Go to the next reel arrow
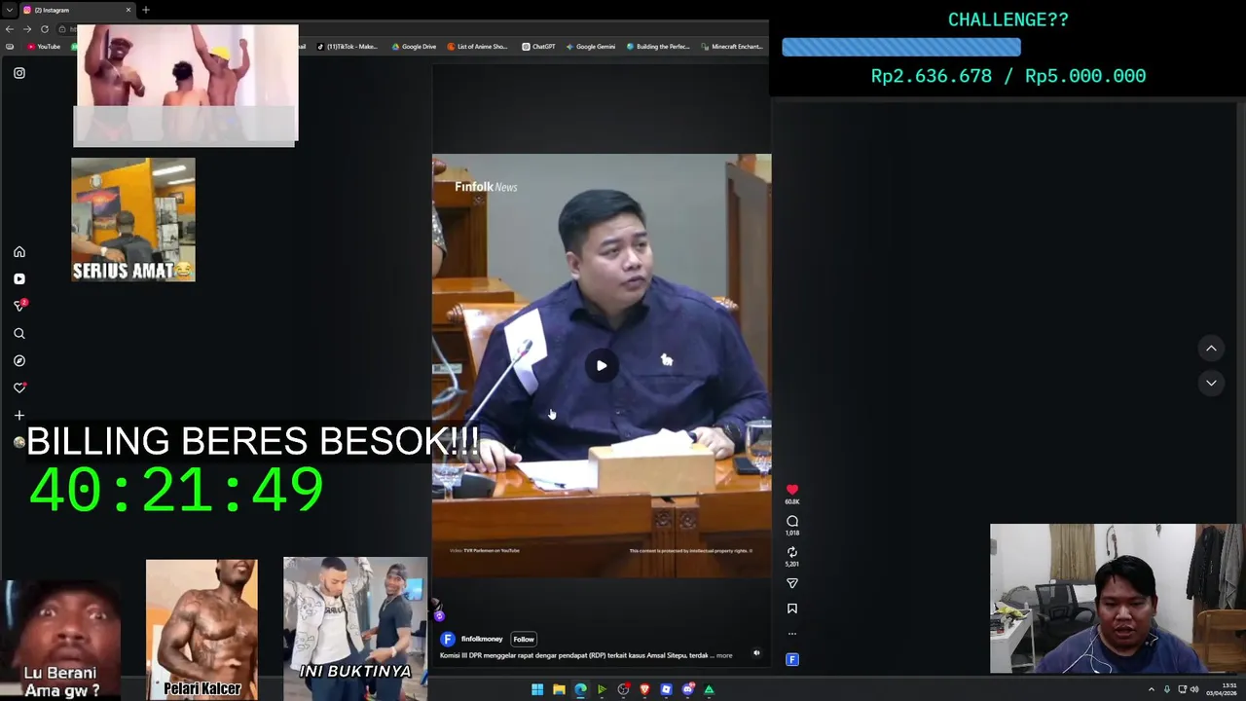 (x=1211, y=384)
